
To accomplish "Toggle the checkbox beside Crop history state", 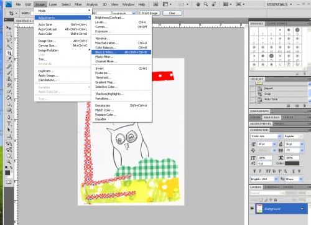I will (253, 94).
